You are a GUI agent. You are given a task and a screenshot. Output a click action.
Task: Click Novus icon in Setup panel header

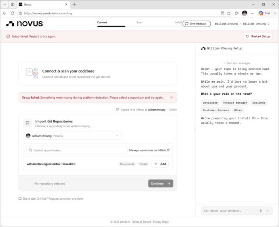click(x=203, y=48)
